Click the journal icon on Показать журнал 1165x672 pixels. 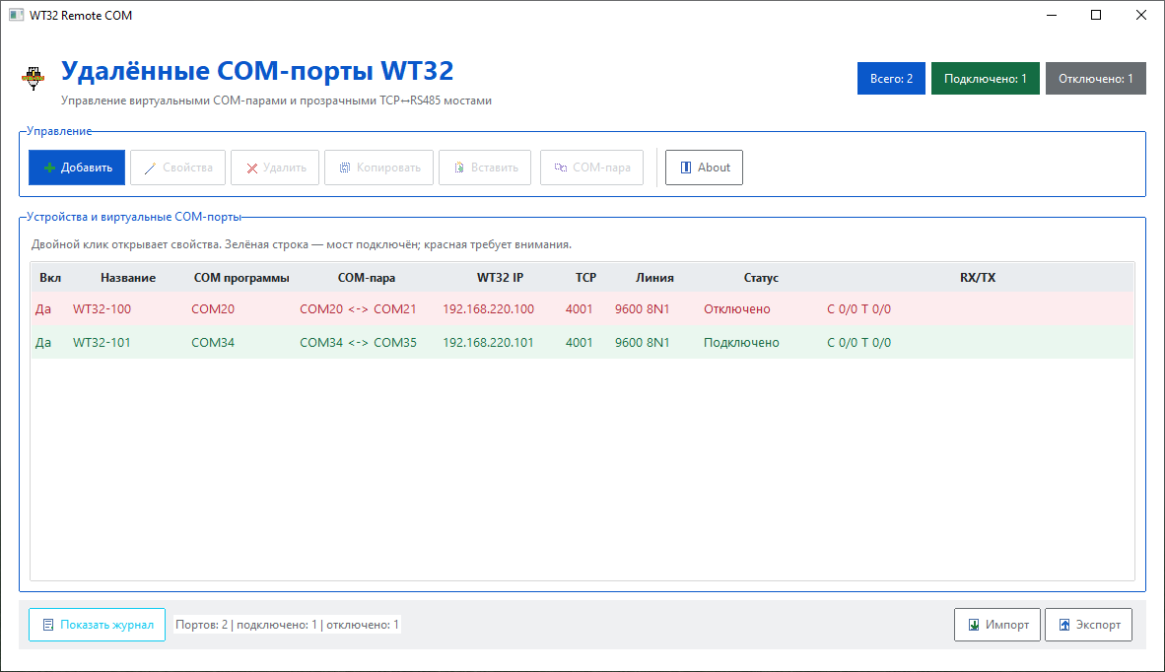[x=48, y=626]
